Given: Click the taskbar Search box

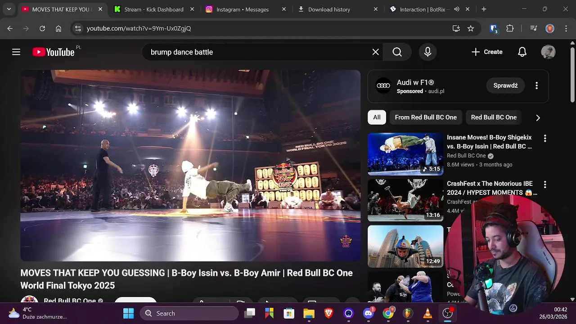Looking at the screenshot, I should pyautogui.click(x=189, y=313).
